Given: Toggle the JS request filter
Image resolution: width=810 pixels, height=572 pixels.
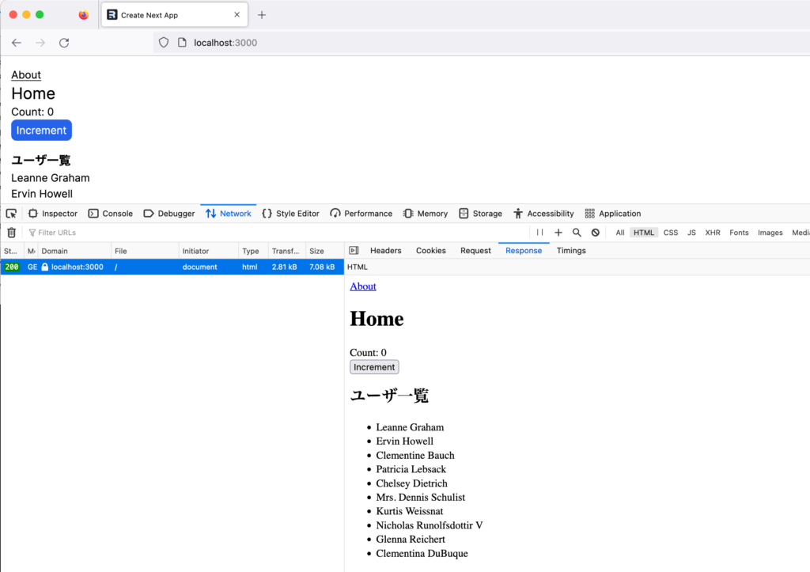Looking at the screenshot, I should coord(691,233).
